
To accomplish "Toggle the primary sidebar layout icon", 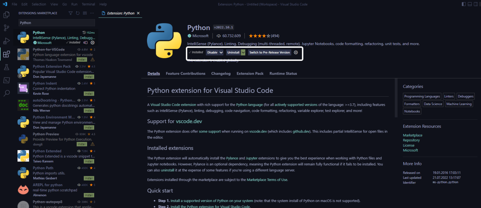I will [x=464, y=4].
